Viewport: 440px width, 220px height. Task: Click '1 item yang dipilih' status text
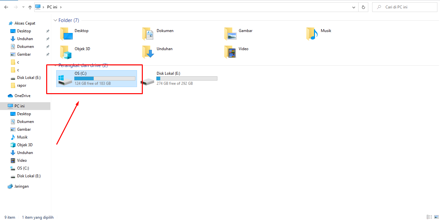click(x=38, y=217)
